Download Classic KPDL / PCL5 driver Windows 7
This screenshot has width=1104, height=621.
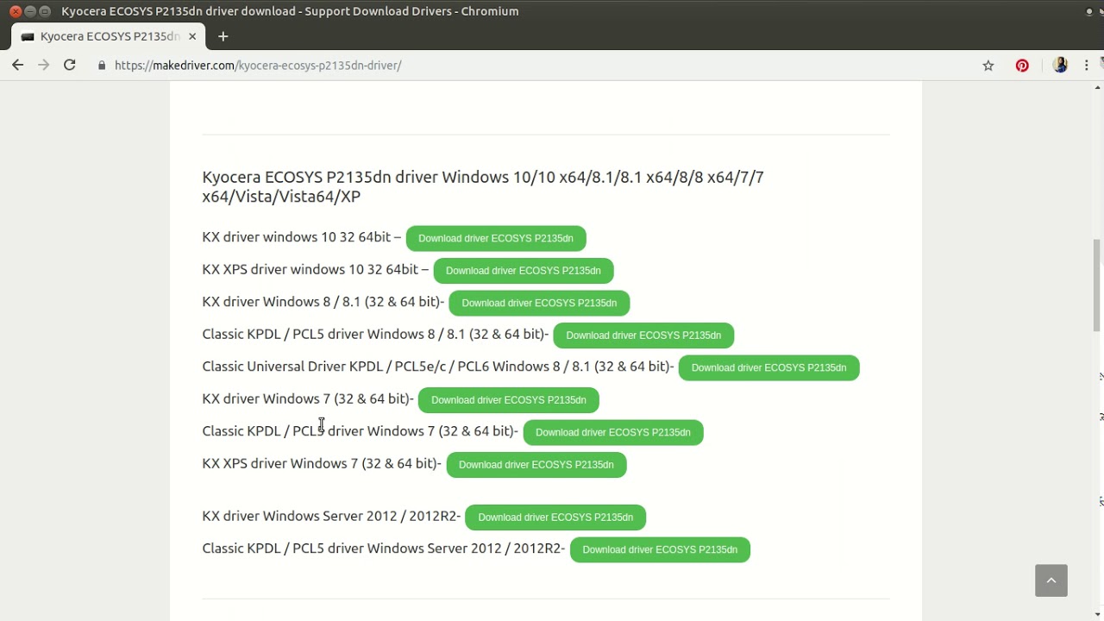coord(613,432)
